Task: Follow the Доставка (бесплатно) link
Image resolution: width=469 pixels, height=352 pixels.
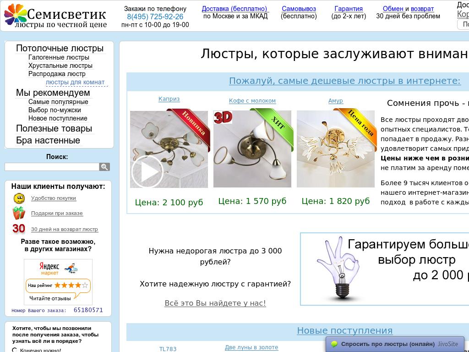Action: pos(234,9)
